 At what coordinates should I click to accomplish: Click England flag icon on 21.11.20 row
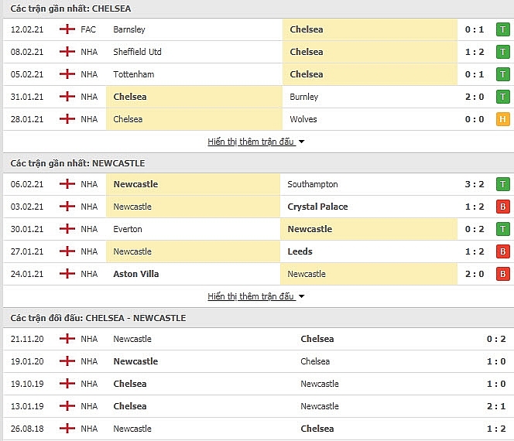[67, 338]
